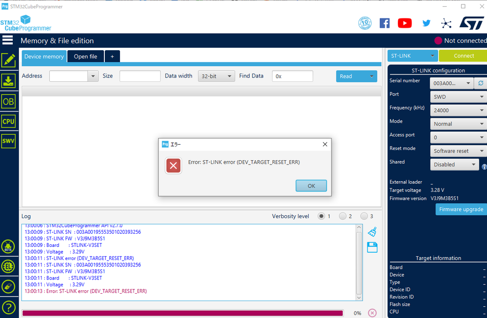Open the ST community network icon
The width and height of the screenshot is (487, 318).
(446, 23)
